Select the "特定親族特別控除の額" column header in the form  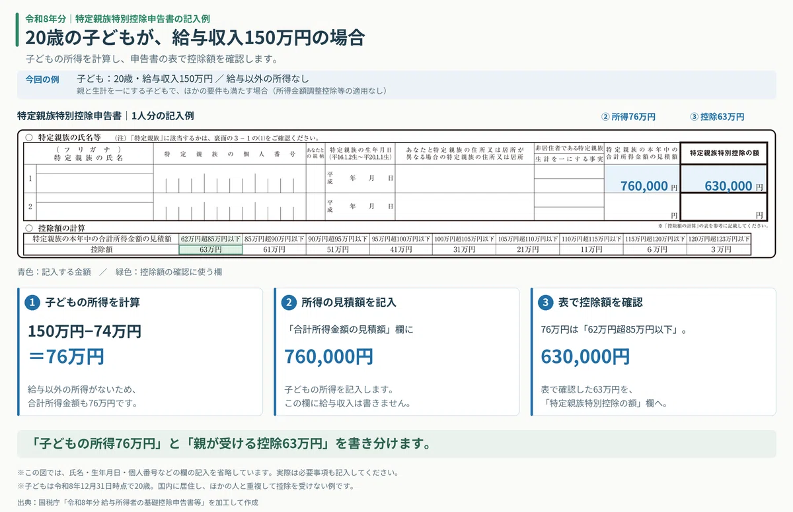724,153
